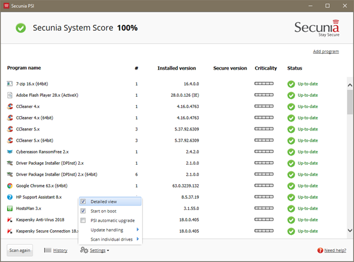Image resolution: width=354 pixels, height=262 pixels.
Task: Enable the PSI automatic upgrade checkbox
Action: (x=83, y=220)
